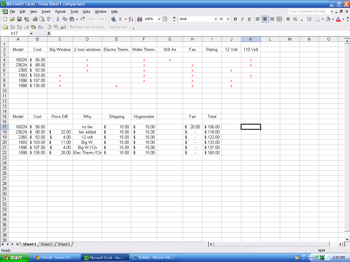This screenshot has height=262, width=350.
Task: Toggle underline formatting
Action: 249,19
